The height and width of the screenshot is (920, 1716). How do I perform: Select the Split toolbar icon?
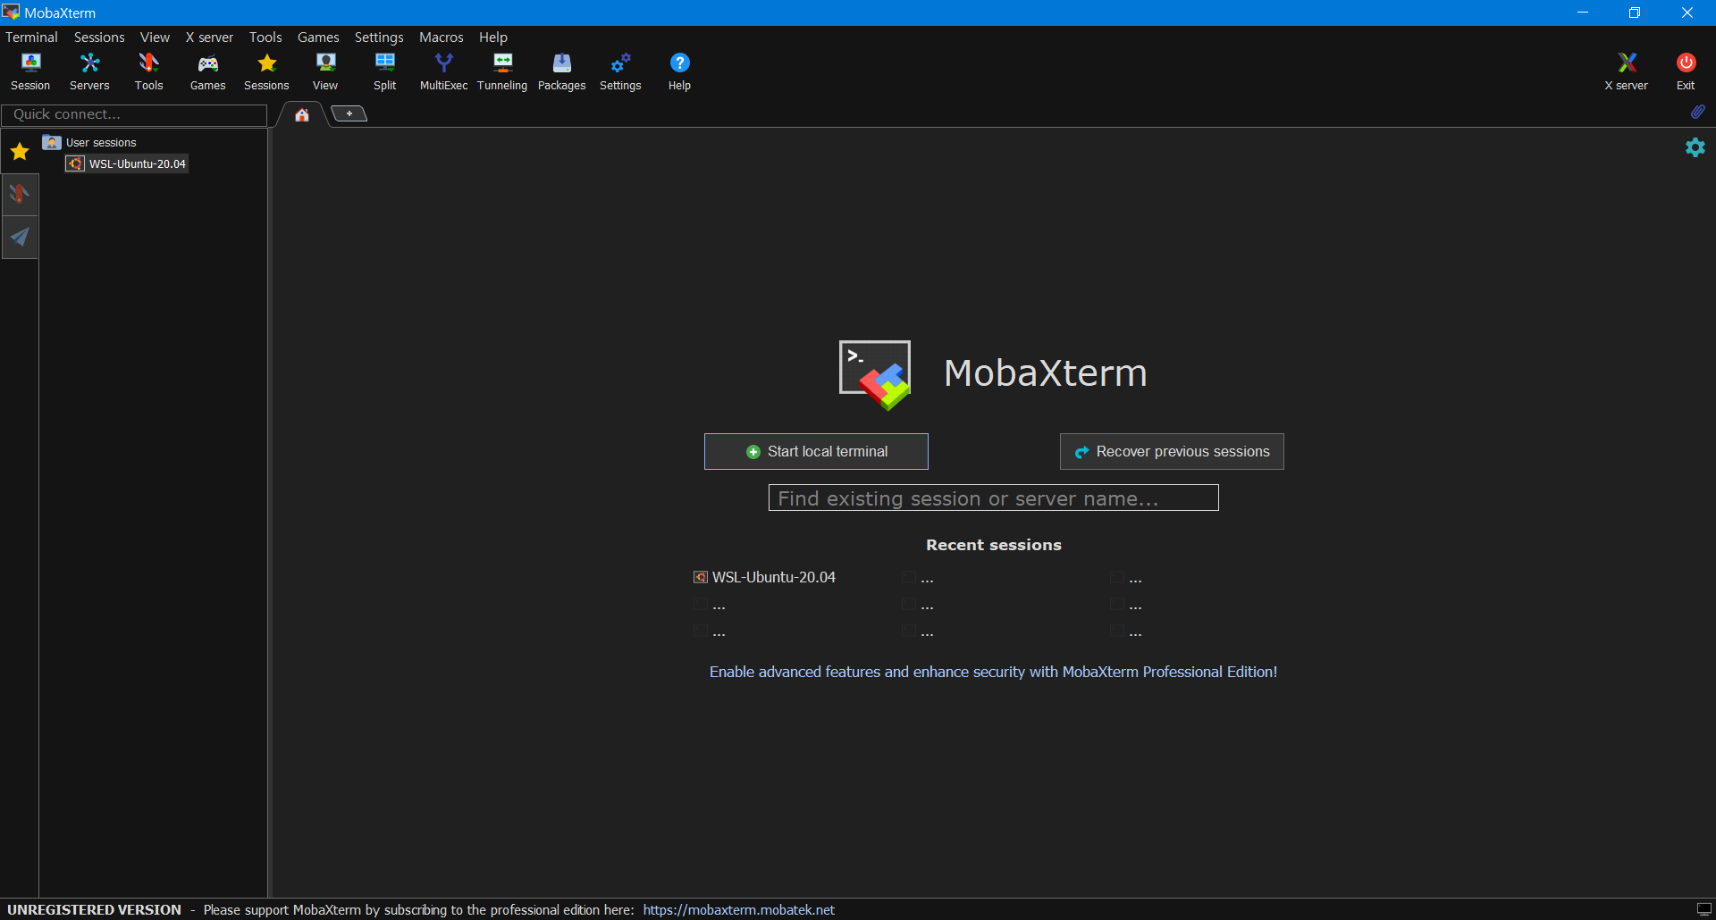(x=384, y=71)
